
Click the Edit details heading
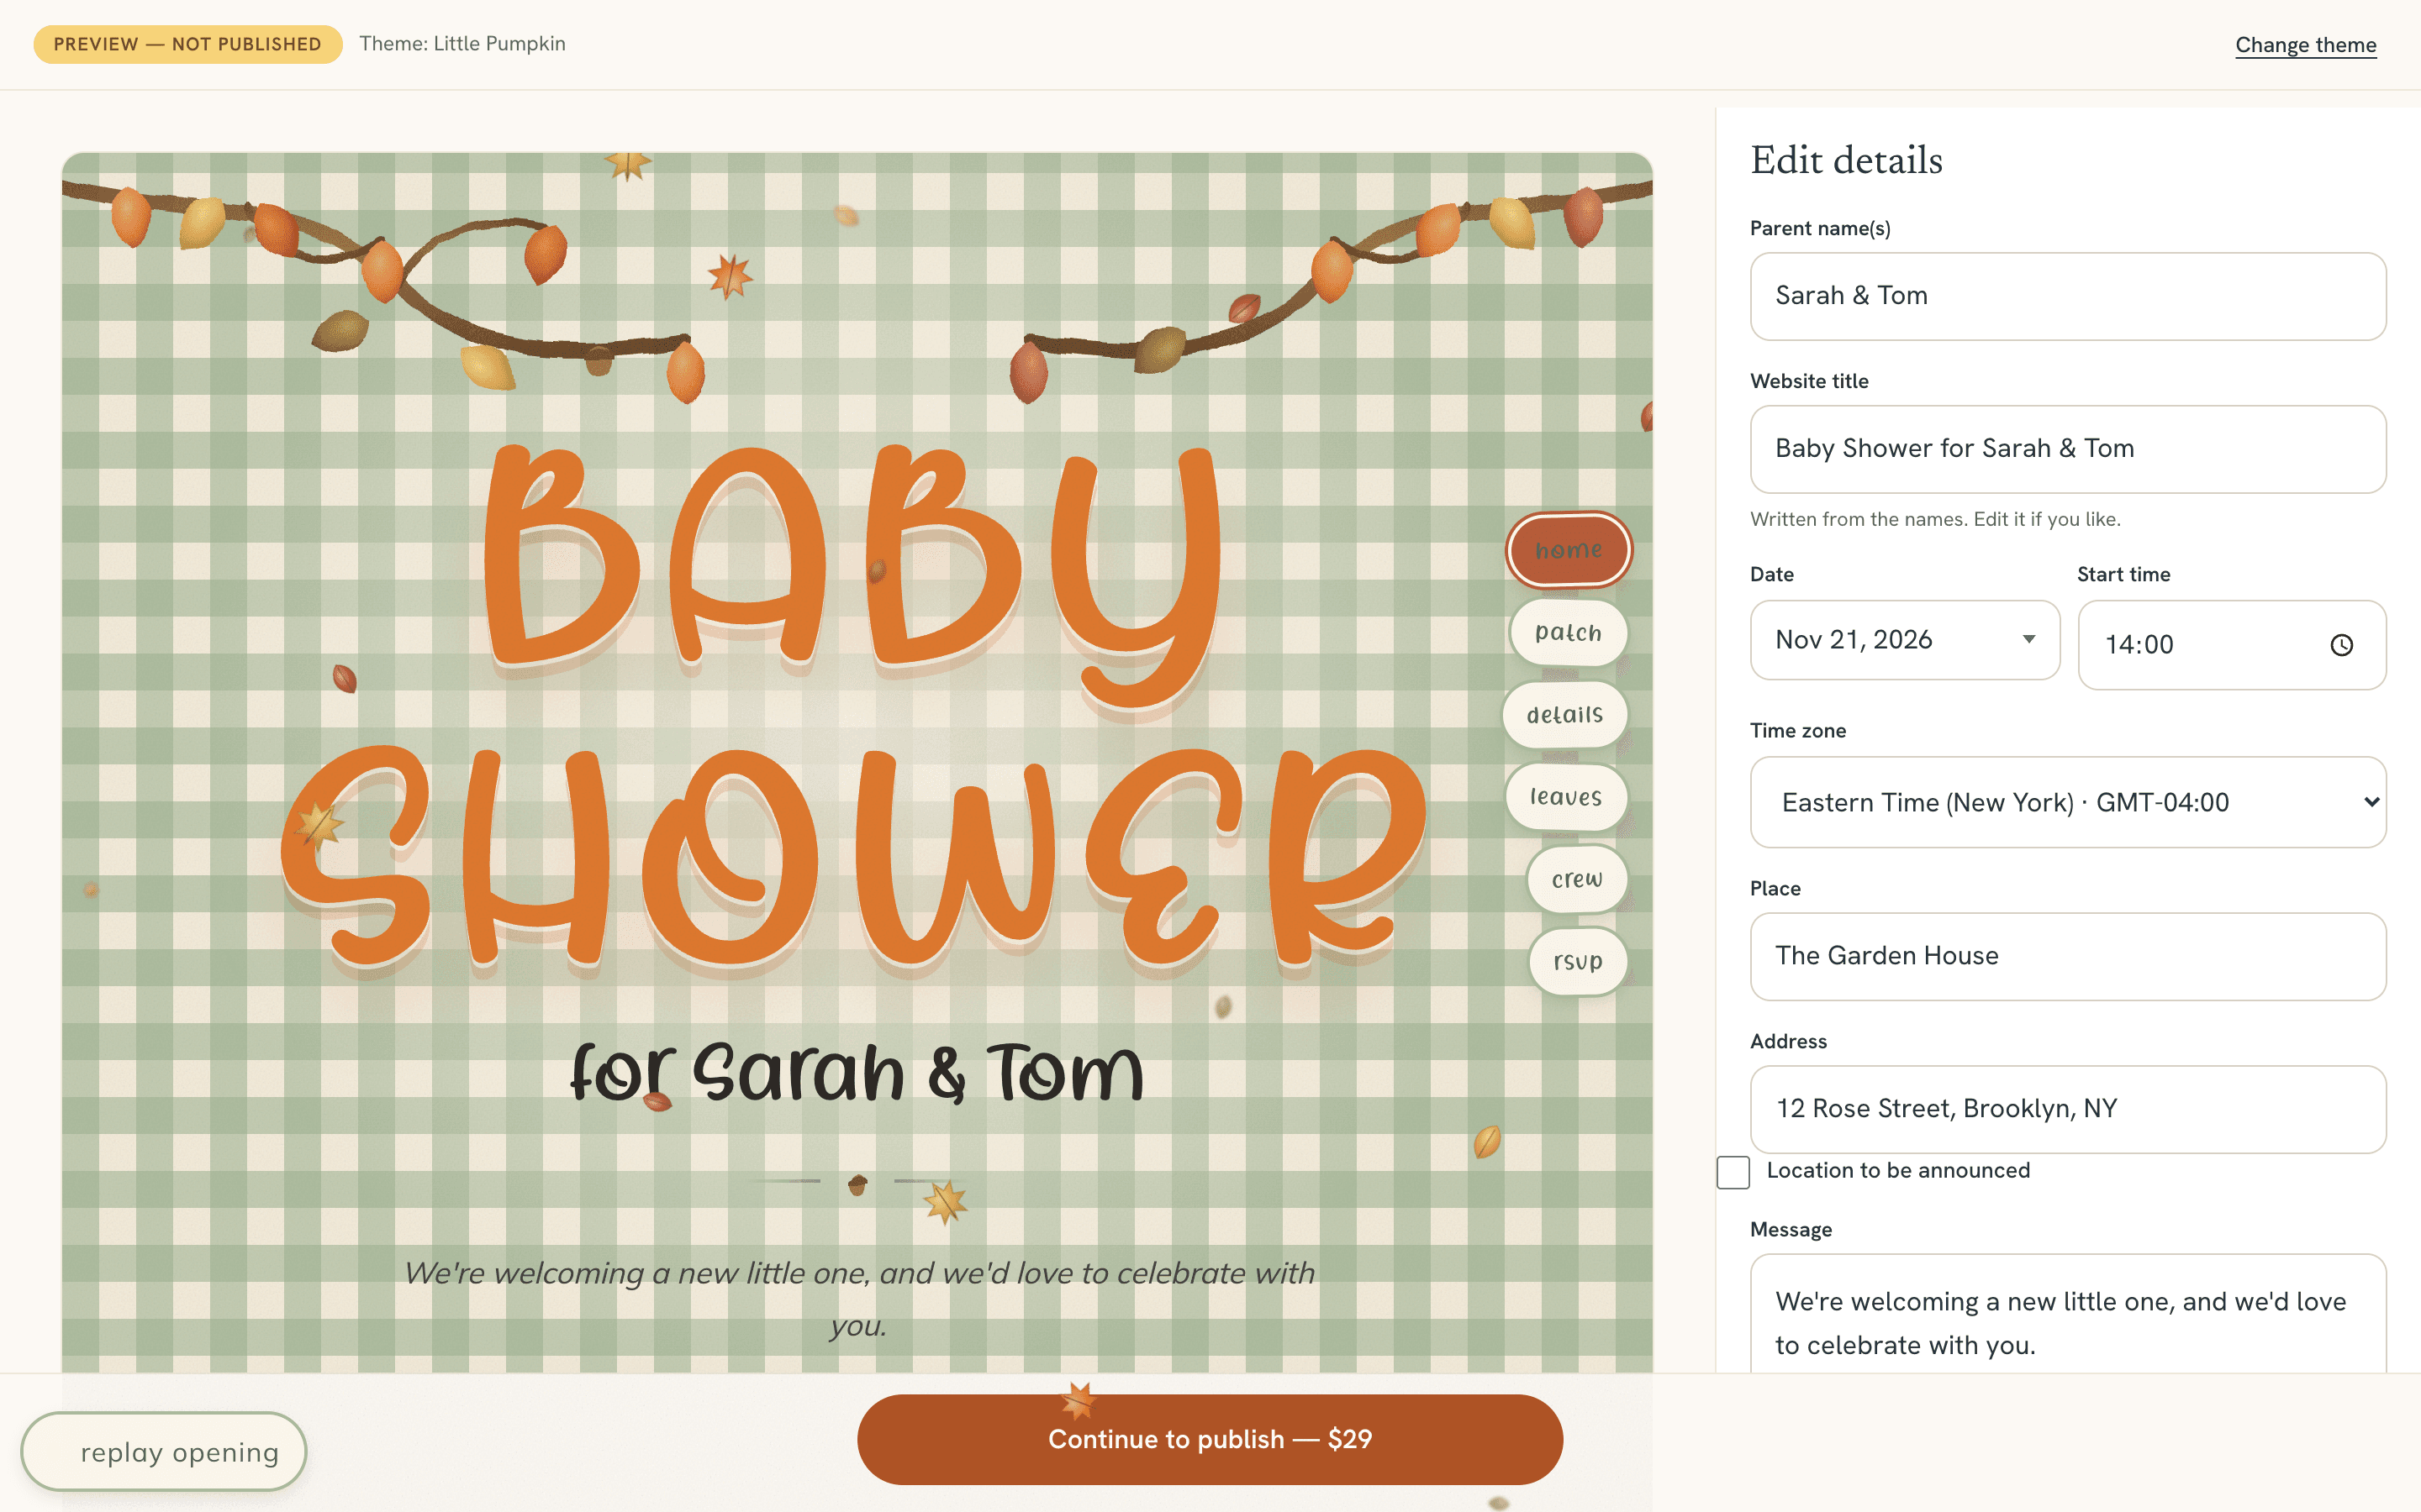[1847, 160]
